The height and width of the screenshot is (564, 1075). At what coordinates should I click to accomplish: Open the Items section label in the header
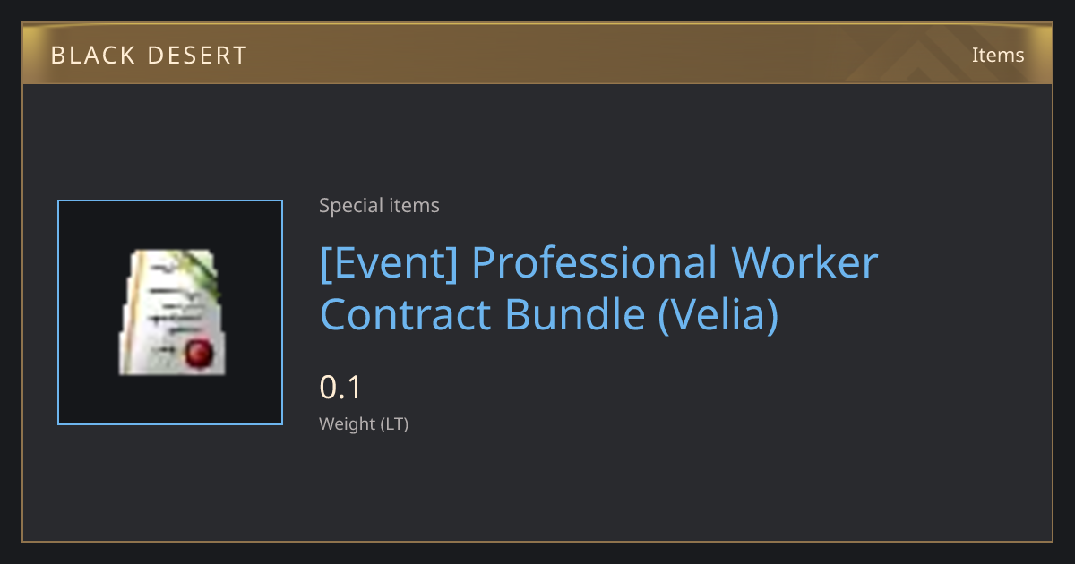point(998,55)
